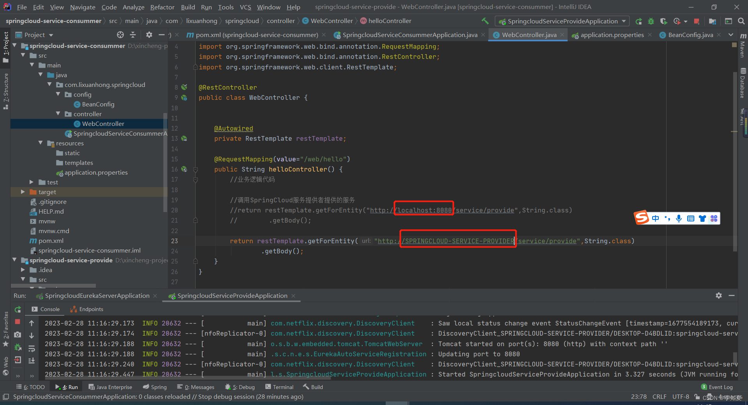Click the UTF-8 encoding in status bar
Image resolution: width=748 pixels, height=405 pixels.
pos(681,397)
